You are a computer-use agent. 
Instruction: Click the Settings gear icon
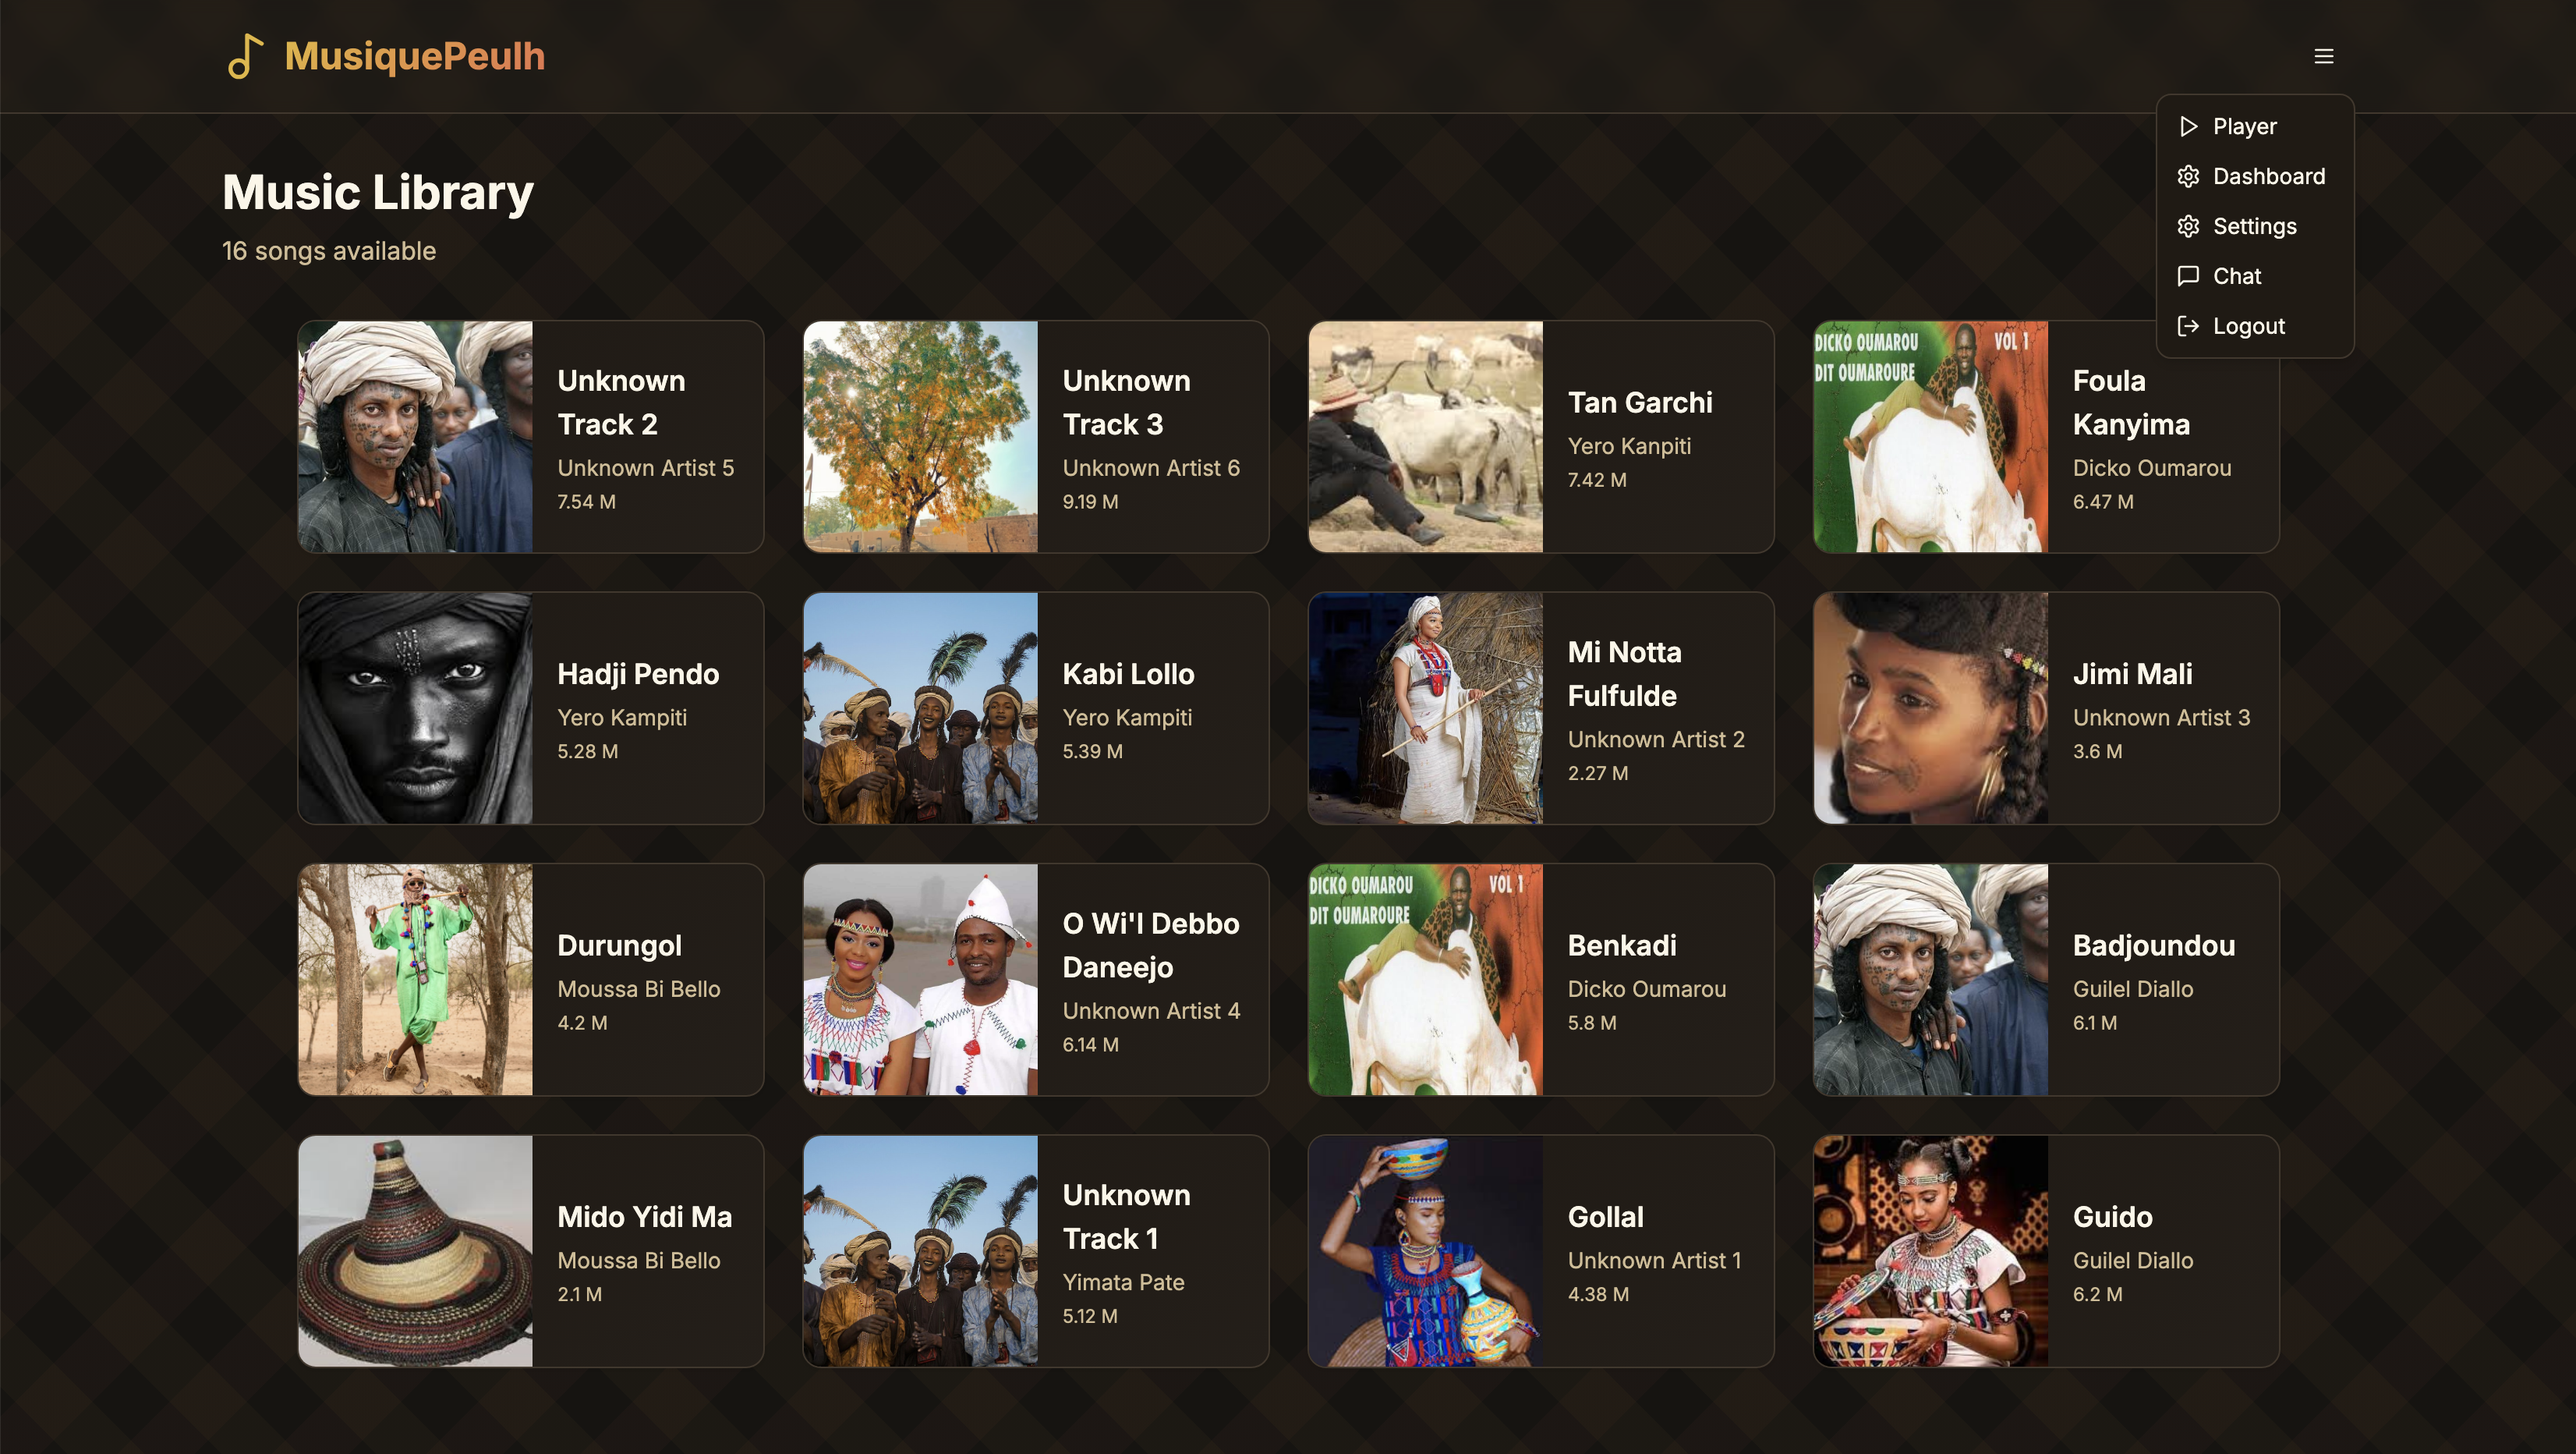2188,226
